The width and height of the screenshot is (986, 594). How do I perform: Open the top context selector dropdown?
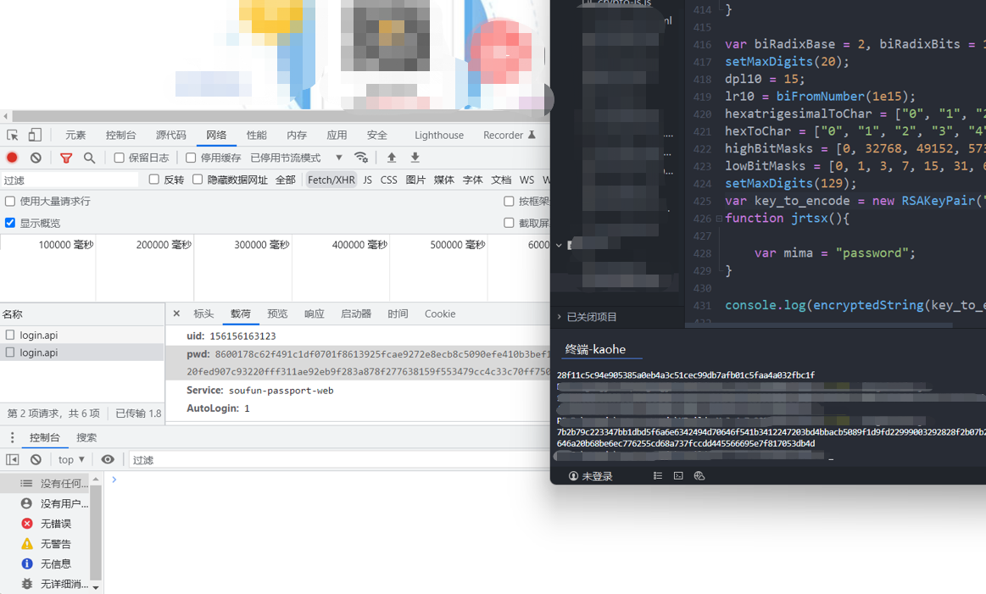click(71, 459)
